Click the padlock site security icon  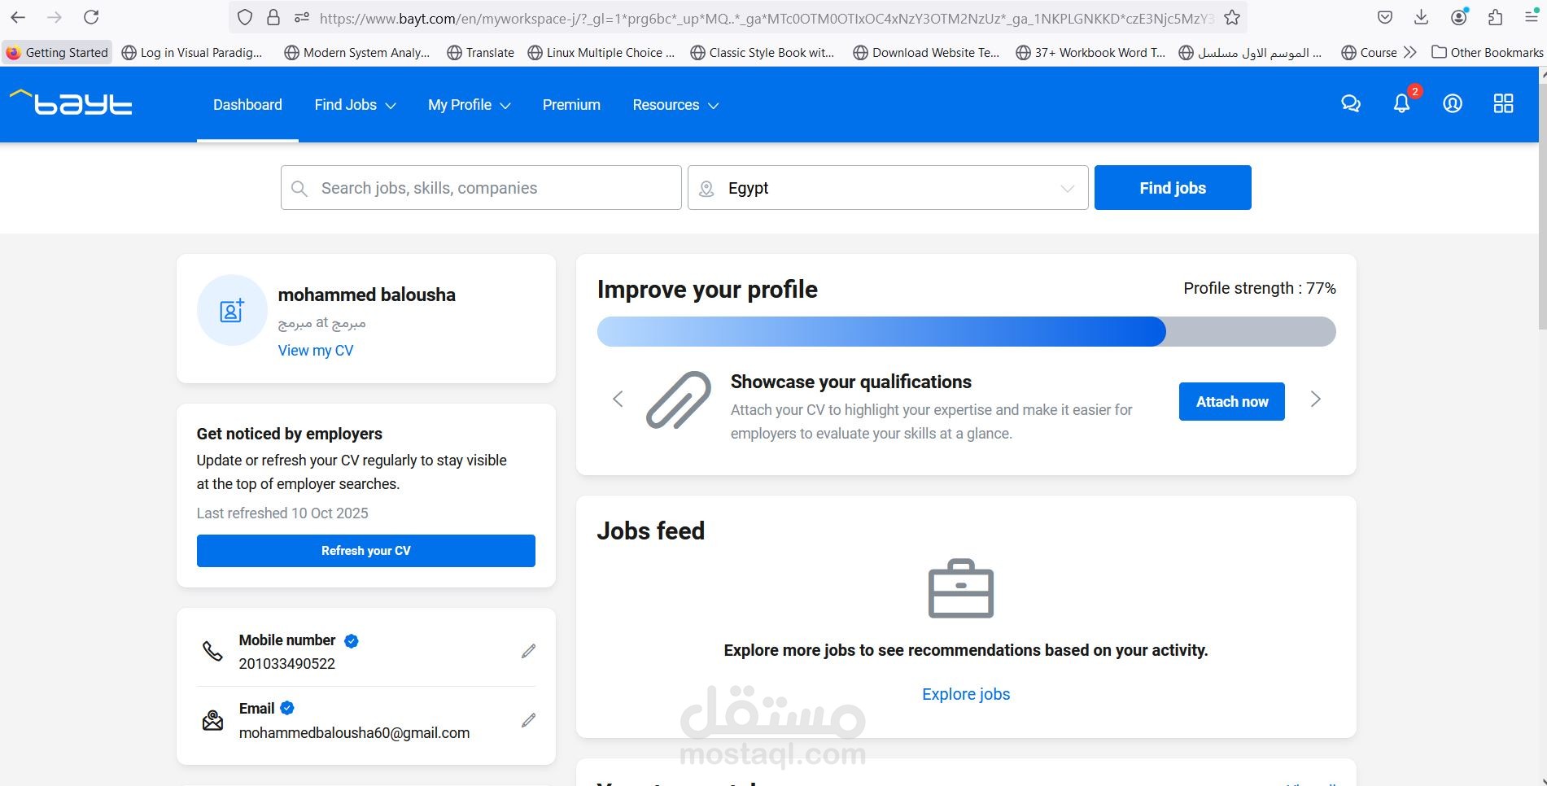[273, 17]
